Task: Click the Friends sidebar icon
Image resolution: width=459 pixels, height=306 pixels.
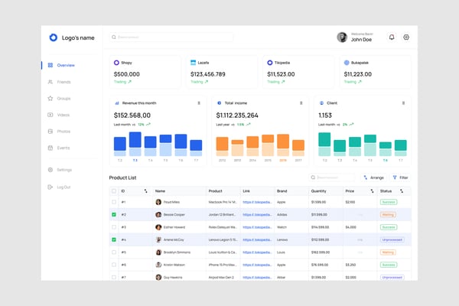Action: coord(50,82)
